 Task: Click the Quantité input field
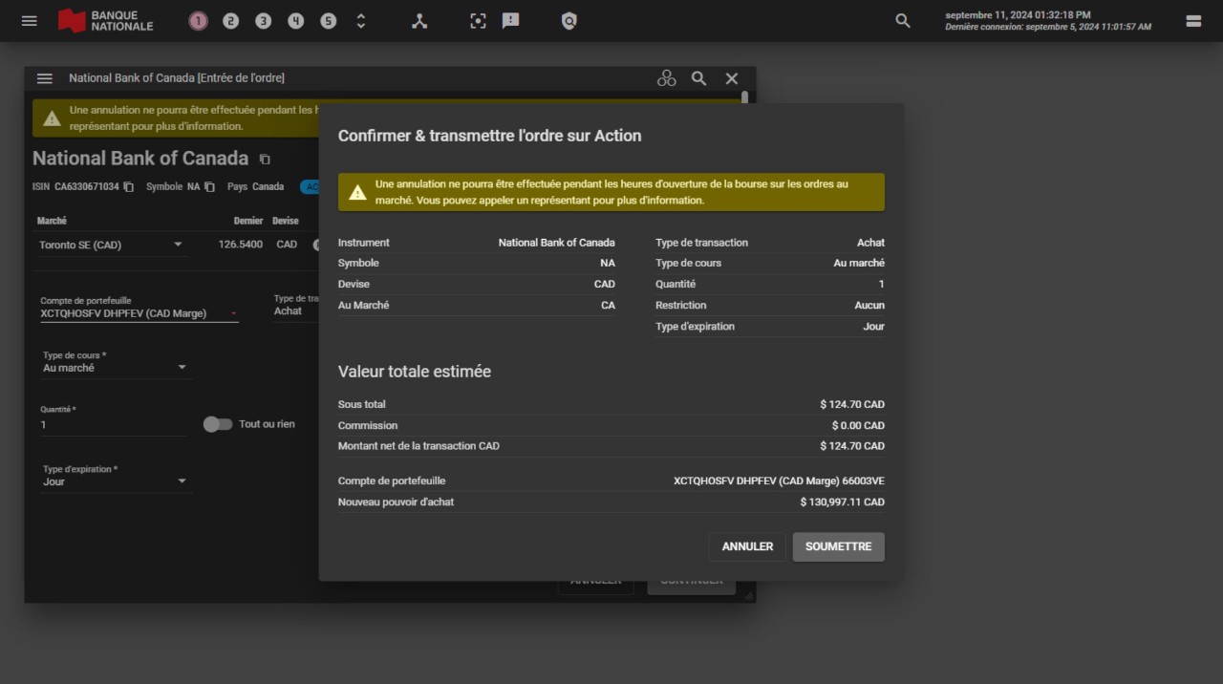tap(113, 424)
